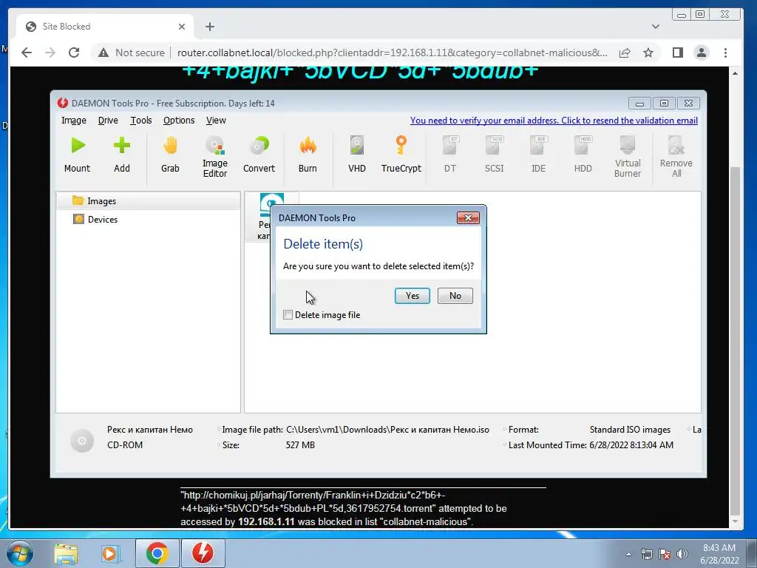
Task: Click the scroll-down arrow of page scrollbar
Action: coord(735,521)
